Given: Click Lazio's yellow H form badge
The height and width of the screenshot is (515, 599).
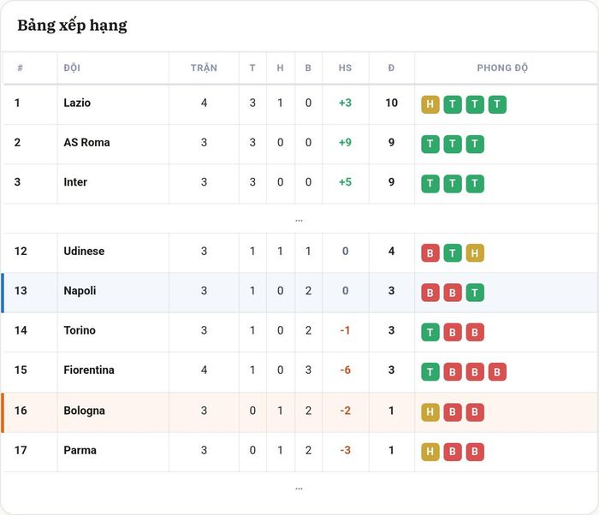Looking at the screenshot, I should [430, 104].
